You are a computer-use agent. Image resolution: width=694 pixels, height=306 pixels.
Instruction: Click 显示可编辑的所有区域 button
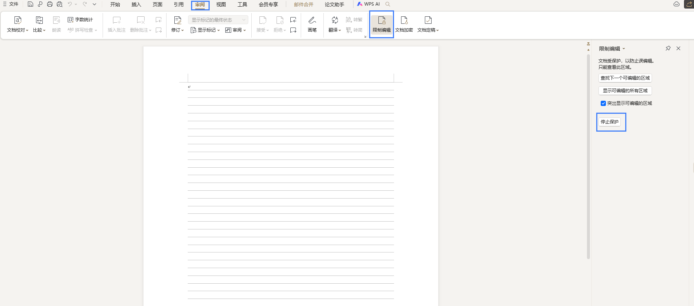click(x=625, y=91)
